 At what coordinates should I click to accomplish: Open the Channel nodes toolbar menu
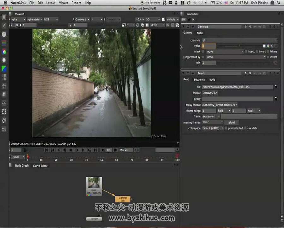[x=4, y=43]
